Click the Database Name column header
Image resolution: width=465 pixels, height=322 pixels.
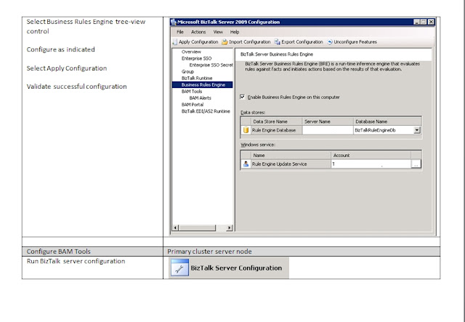click(387, 121)
